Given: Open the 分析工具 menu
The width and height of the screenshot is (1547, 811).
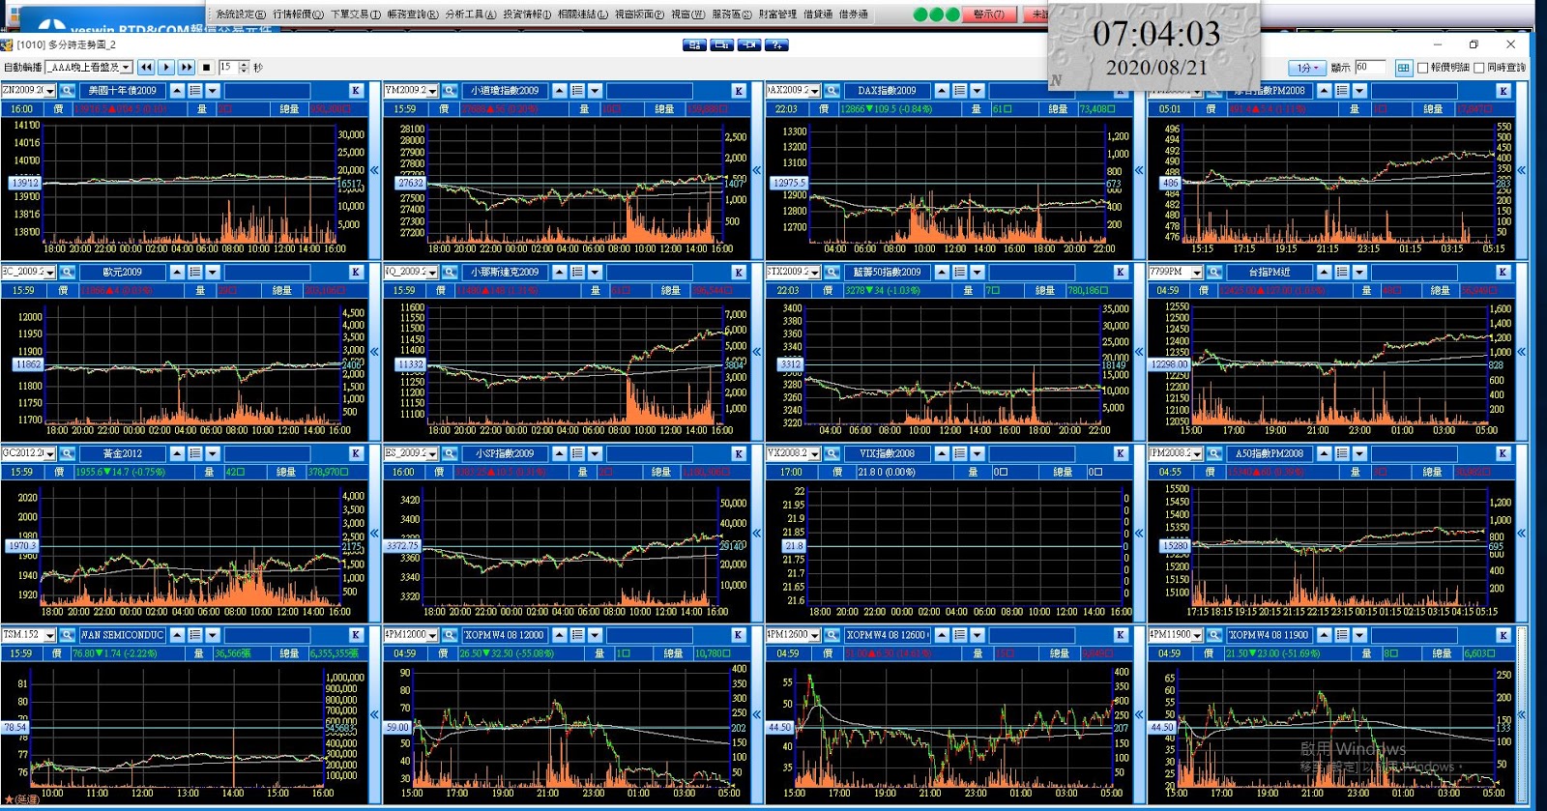Looking at the screenshot, I should pyautogui.click(x=470, y=14).
